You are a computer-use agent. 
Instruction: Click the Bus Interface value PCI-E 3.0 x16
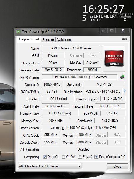pyautogui.click(x=103, y=92)
